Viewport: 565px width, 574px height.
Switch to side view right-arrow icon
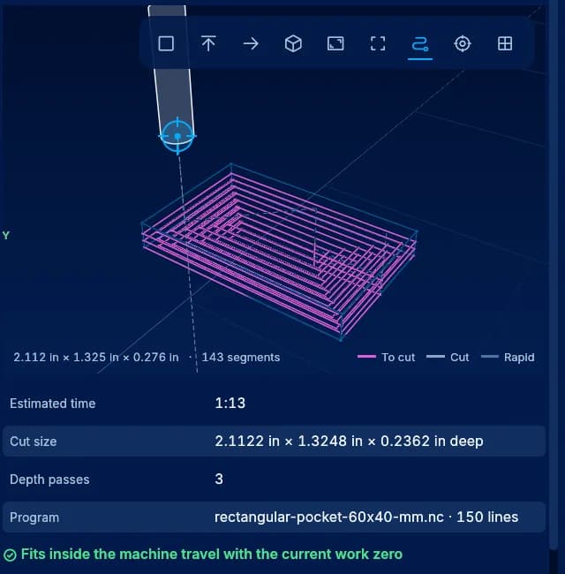tap(251, 43)
